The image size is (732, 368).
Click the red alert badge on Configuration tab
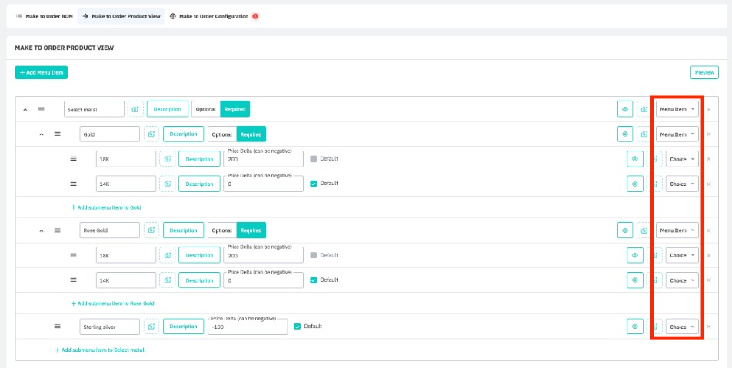pos(255,16)
